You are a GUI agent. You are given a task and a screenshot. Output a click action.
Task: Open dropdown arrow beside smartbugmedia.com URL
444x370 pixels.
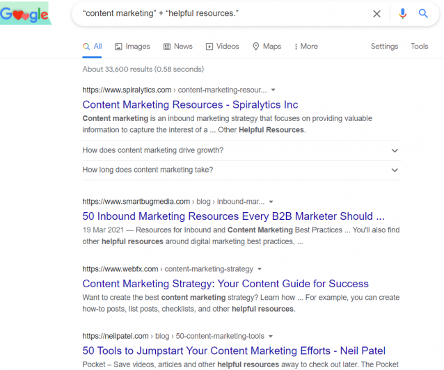(x=271, y=202)
